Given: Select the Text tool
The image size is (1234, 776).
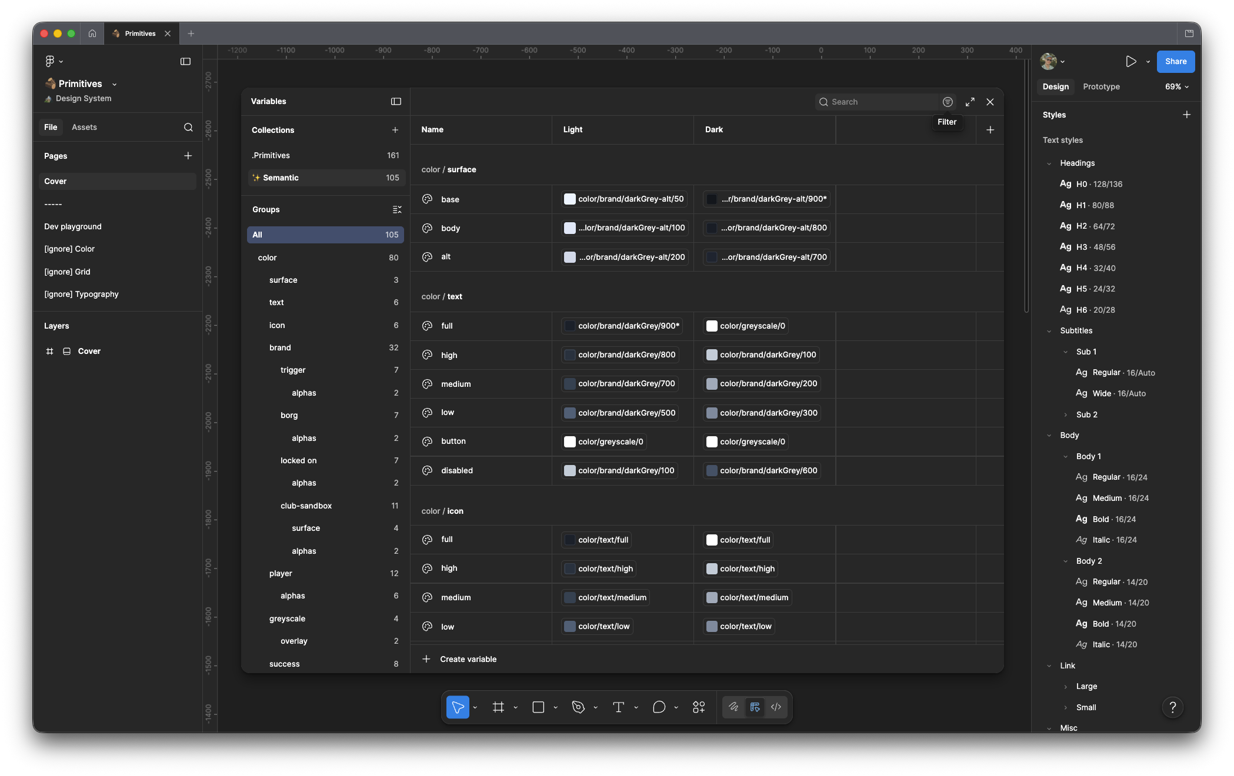Looking at the screenshot, I should point(618,707).
